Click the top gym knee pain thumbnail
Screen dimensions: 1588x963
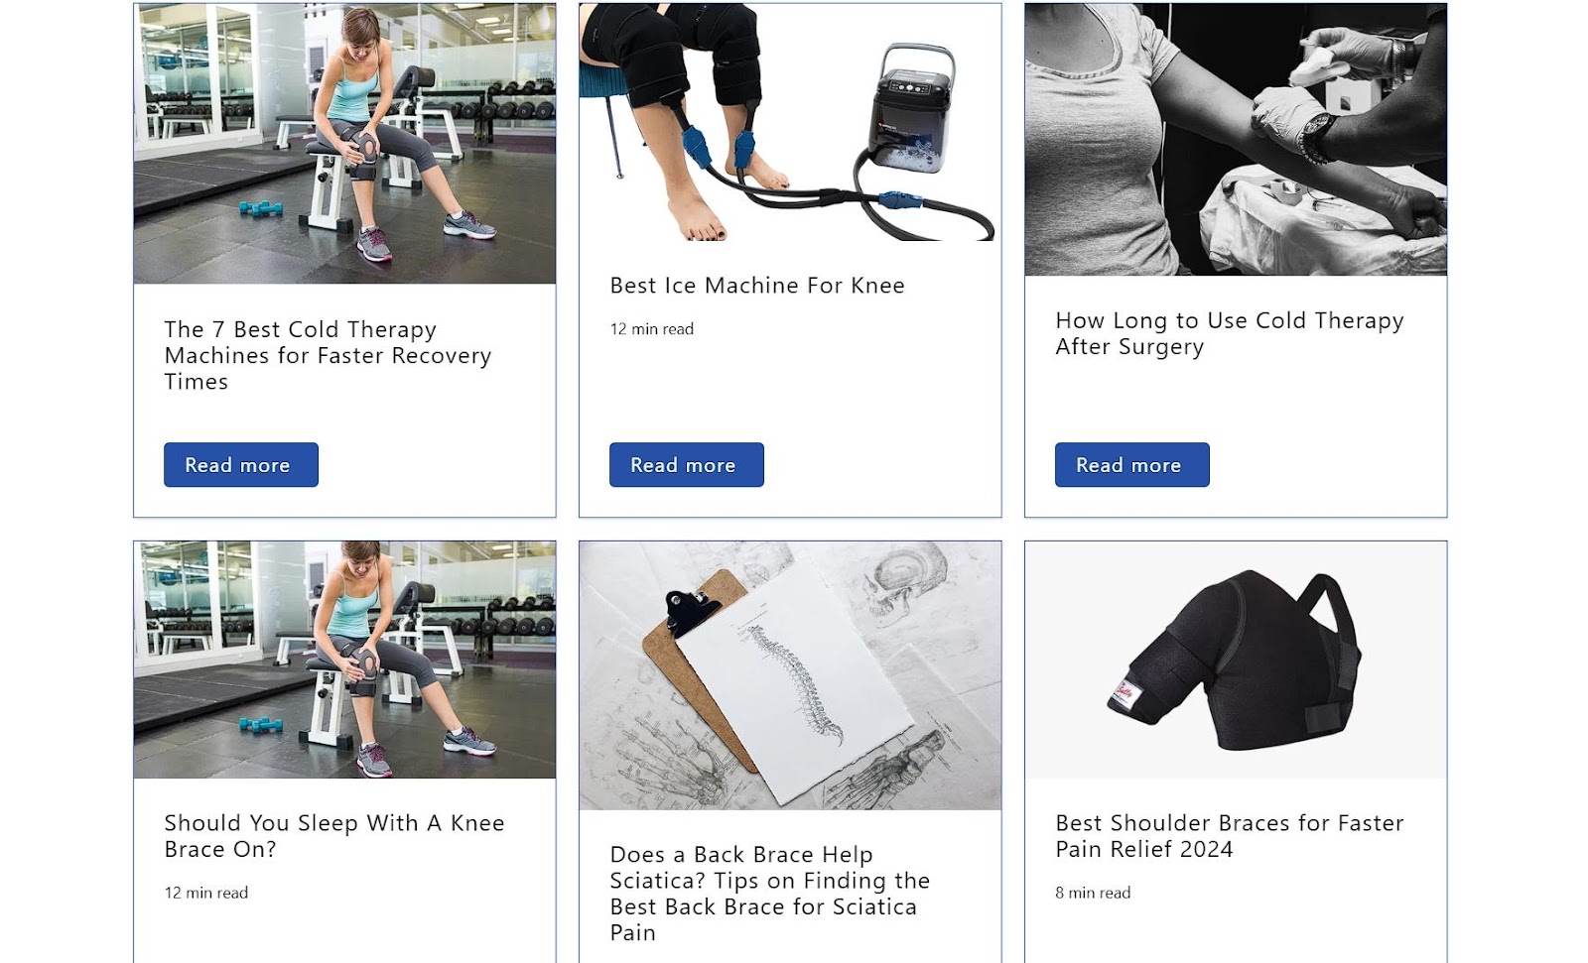[344, 143]
